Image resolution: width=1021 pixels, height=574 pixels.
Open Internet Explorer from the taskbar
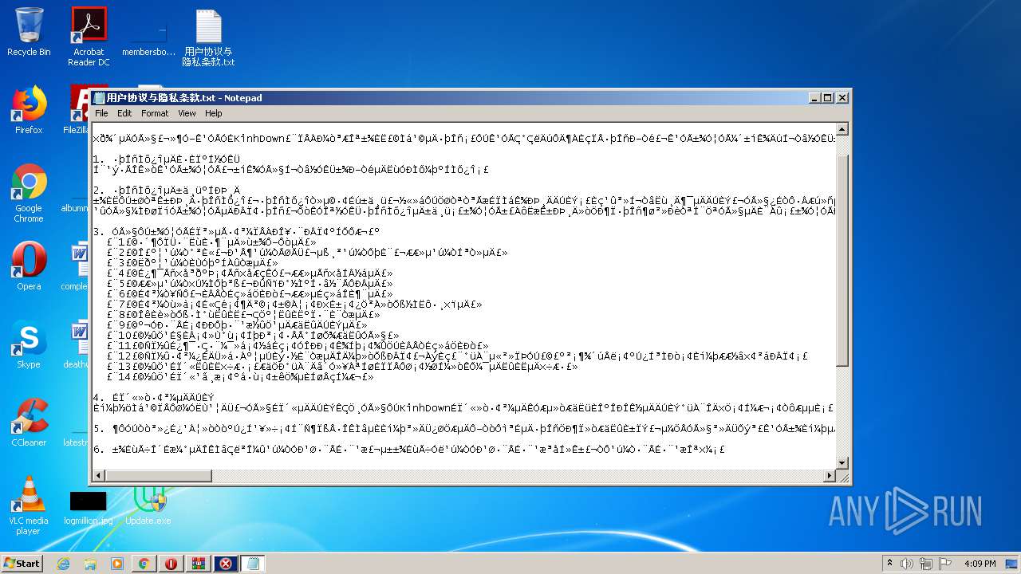click(x=63, y=564)
